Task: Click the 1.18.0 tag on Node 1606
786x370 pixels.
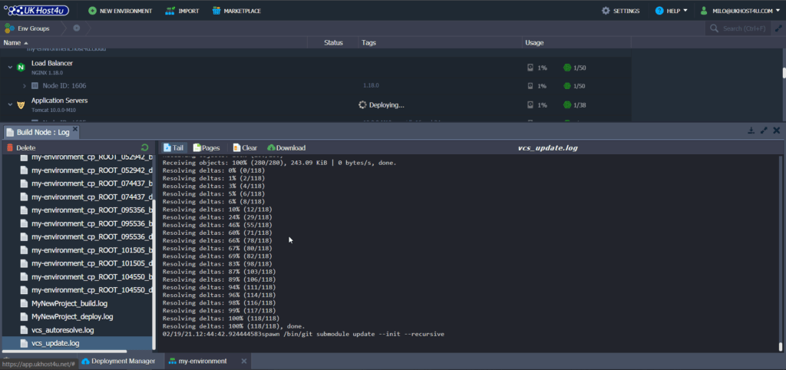Action: point(371,86)
